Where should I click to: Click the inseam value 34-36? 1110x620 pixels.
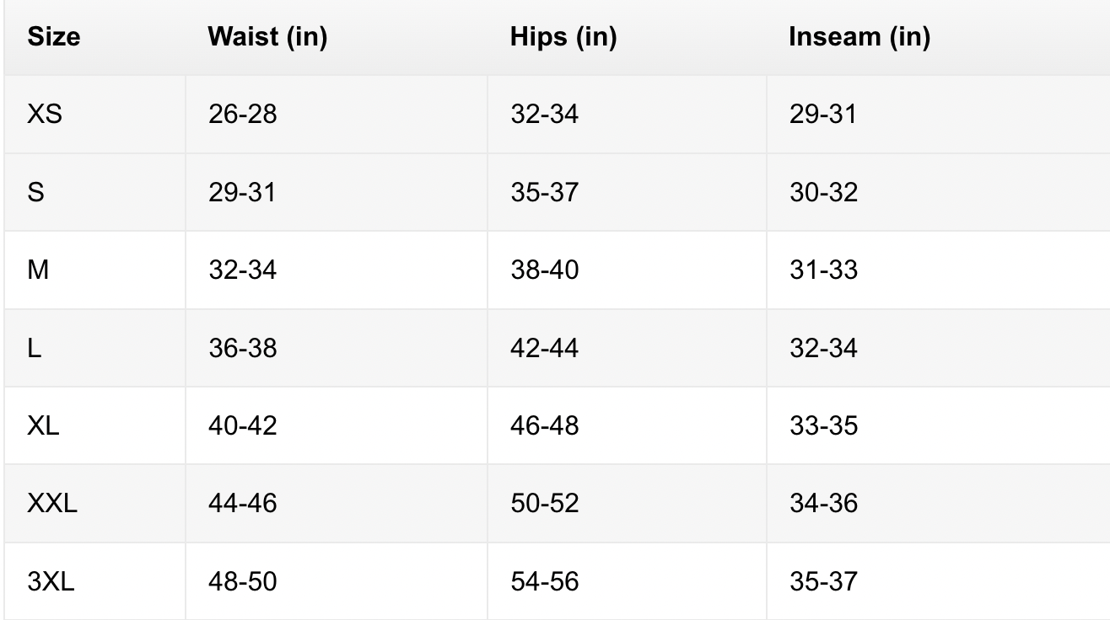pyautogui.click(x=823, y=504)
